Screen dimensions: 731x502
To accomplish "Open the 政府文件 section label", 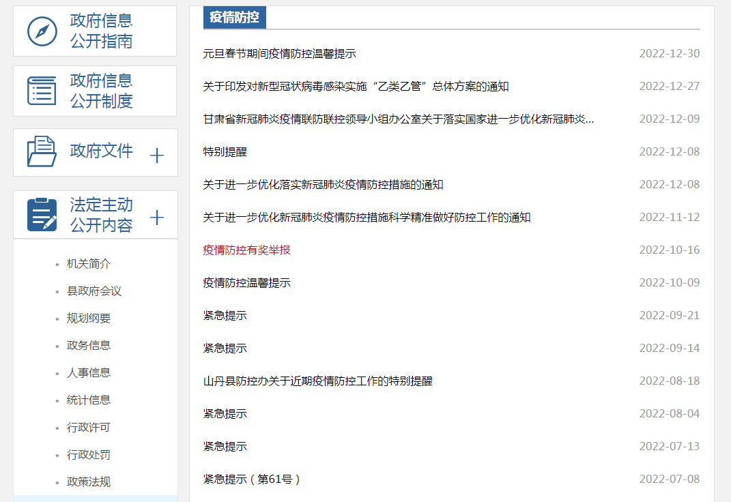I will (x=101, y=151).
